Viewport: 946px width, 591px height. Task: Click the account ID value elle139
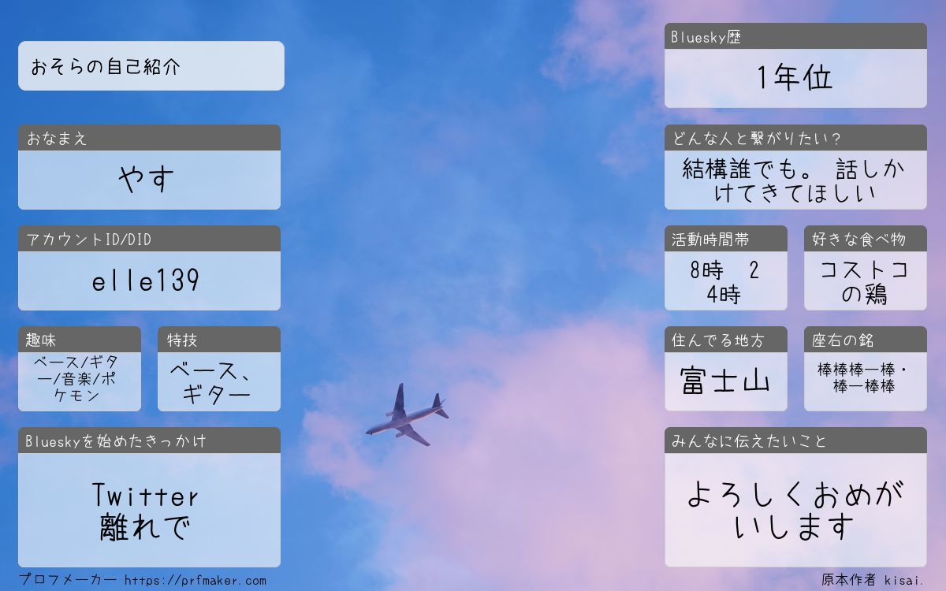point(149,281)
